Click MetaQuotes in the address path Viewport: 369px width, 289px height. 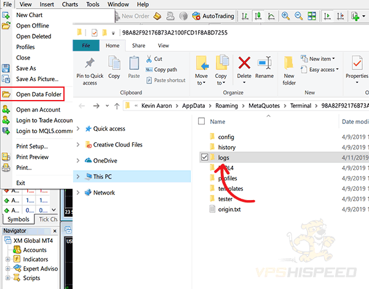[x=264, y=106]
